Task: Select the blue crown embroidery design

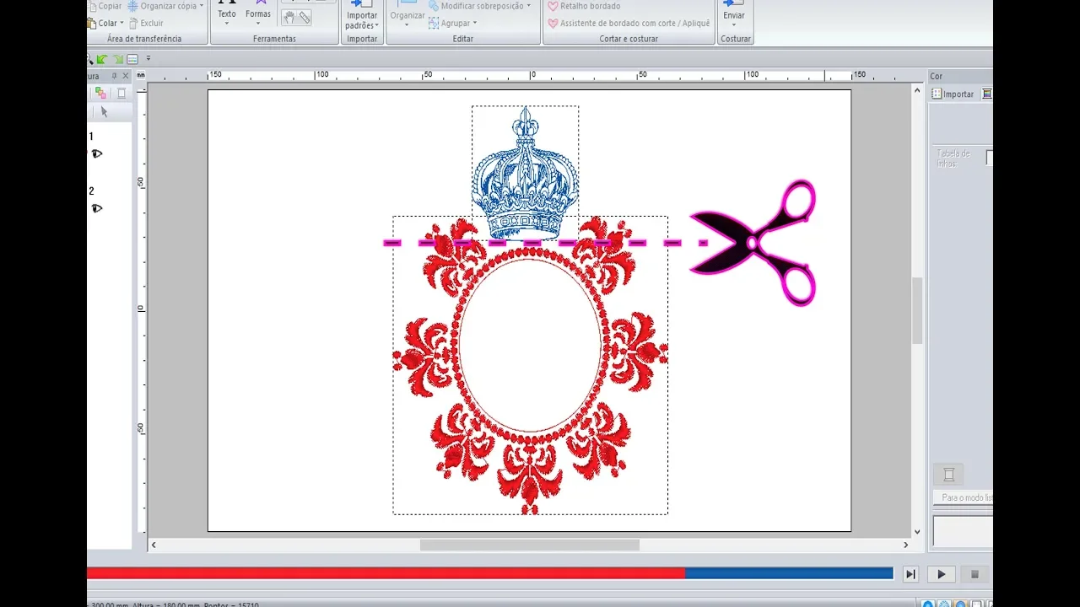Action: 525,173
